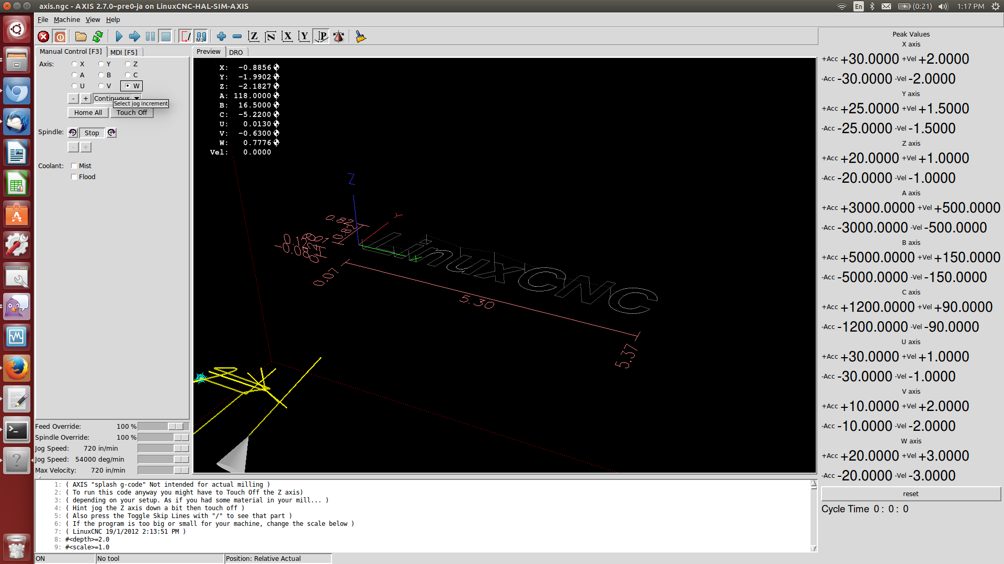The height and width of the screenshot is (564, 1004).
Task: Zoom in the preview
Action: [x=221, y=37]
